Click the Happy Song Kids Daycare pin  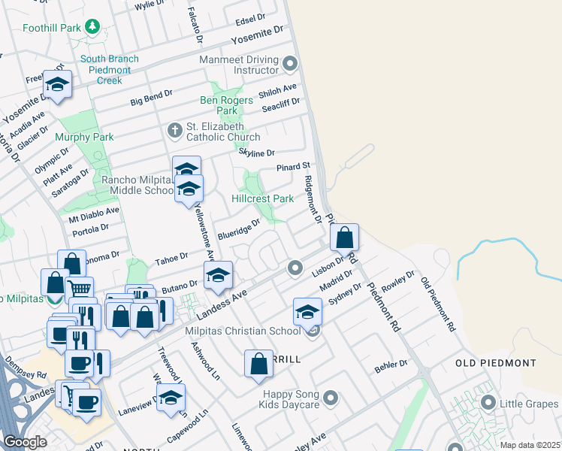330,398
